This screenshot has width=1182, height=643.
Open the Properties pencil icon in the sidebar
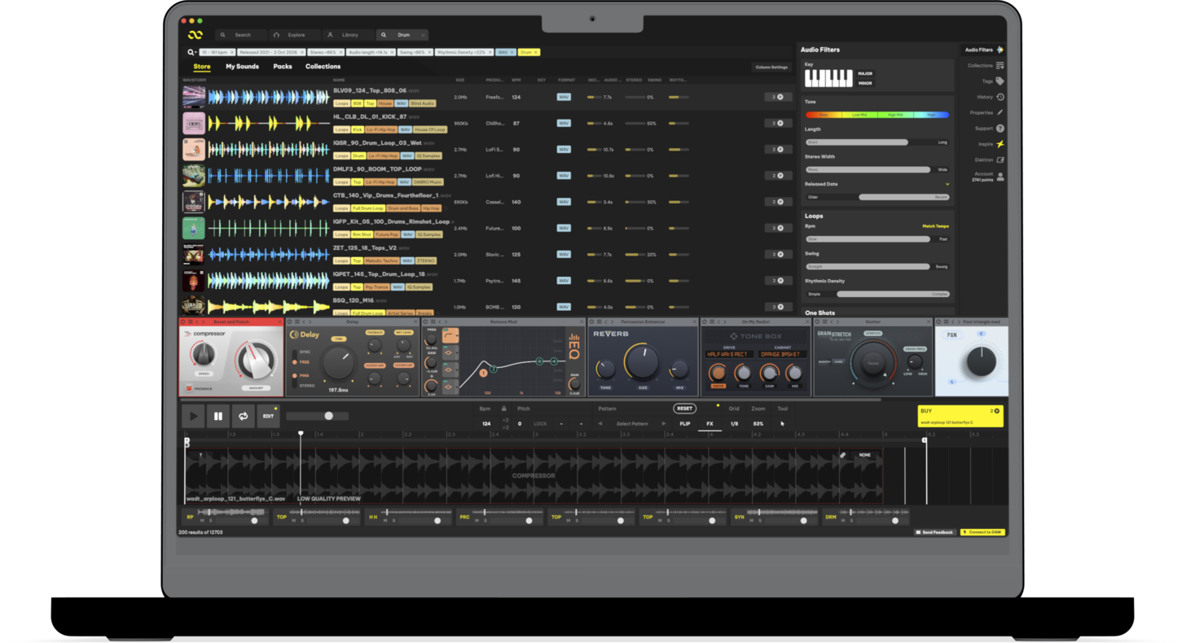pos(1000,112)
